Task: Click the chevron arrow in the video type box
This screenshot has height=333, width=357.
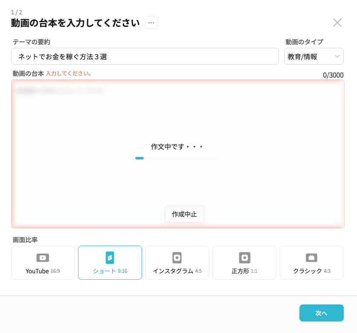Action: click(x=337, y=56)
